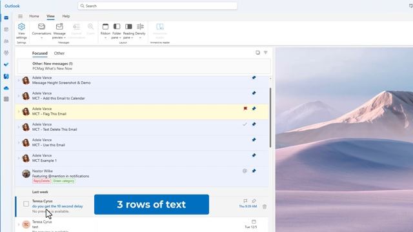Viewport: 413px width, 232px height.
Task: Open the Ribbon layout dropdown
Action: click(x=105, y=31)
